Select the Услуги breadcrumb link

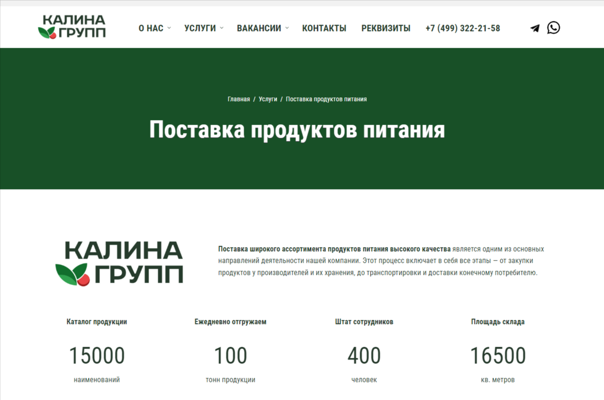pos(268,99)
